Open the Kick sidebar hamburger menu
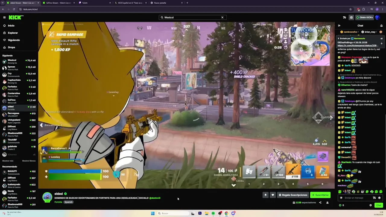 [4, 17]
